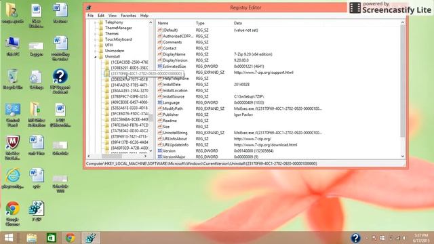The width and height of the screenshot is (434, 244).
Task: Open the Help menu
Action: [144, 16]
